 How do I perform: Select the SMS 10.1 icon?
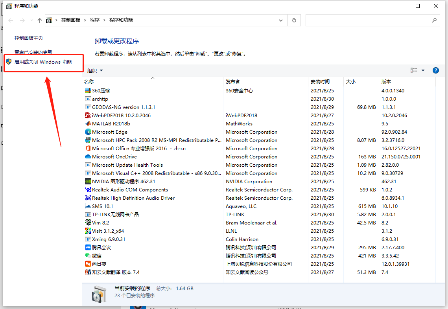[88, 206]
